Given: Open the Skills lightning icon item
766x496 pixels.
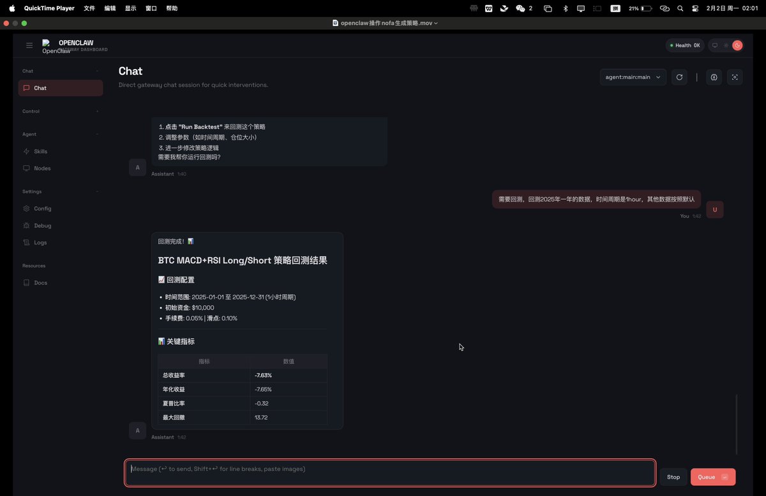Looking at the screenshot, I should (61, 151).
